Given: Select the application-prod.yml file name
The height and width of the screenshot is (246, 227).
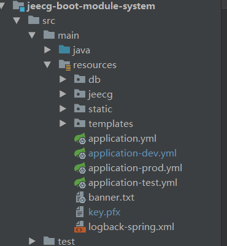Looking at the screenshot, I should 135,169.
